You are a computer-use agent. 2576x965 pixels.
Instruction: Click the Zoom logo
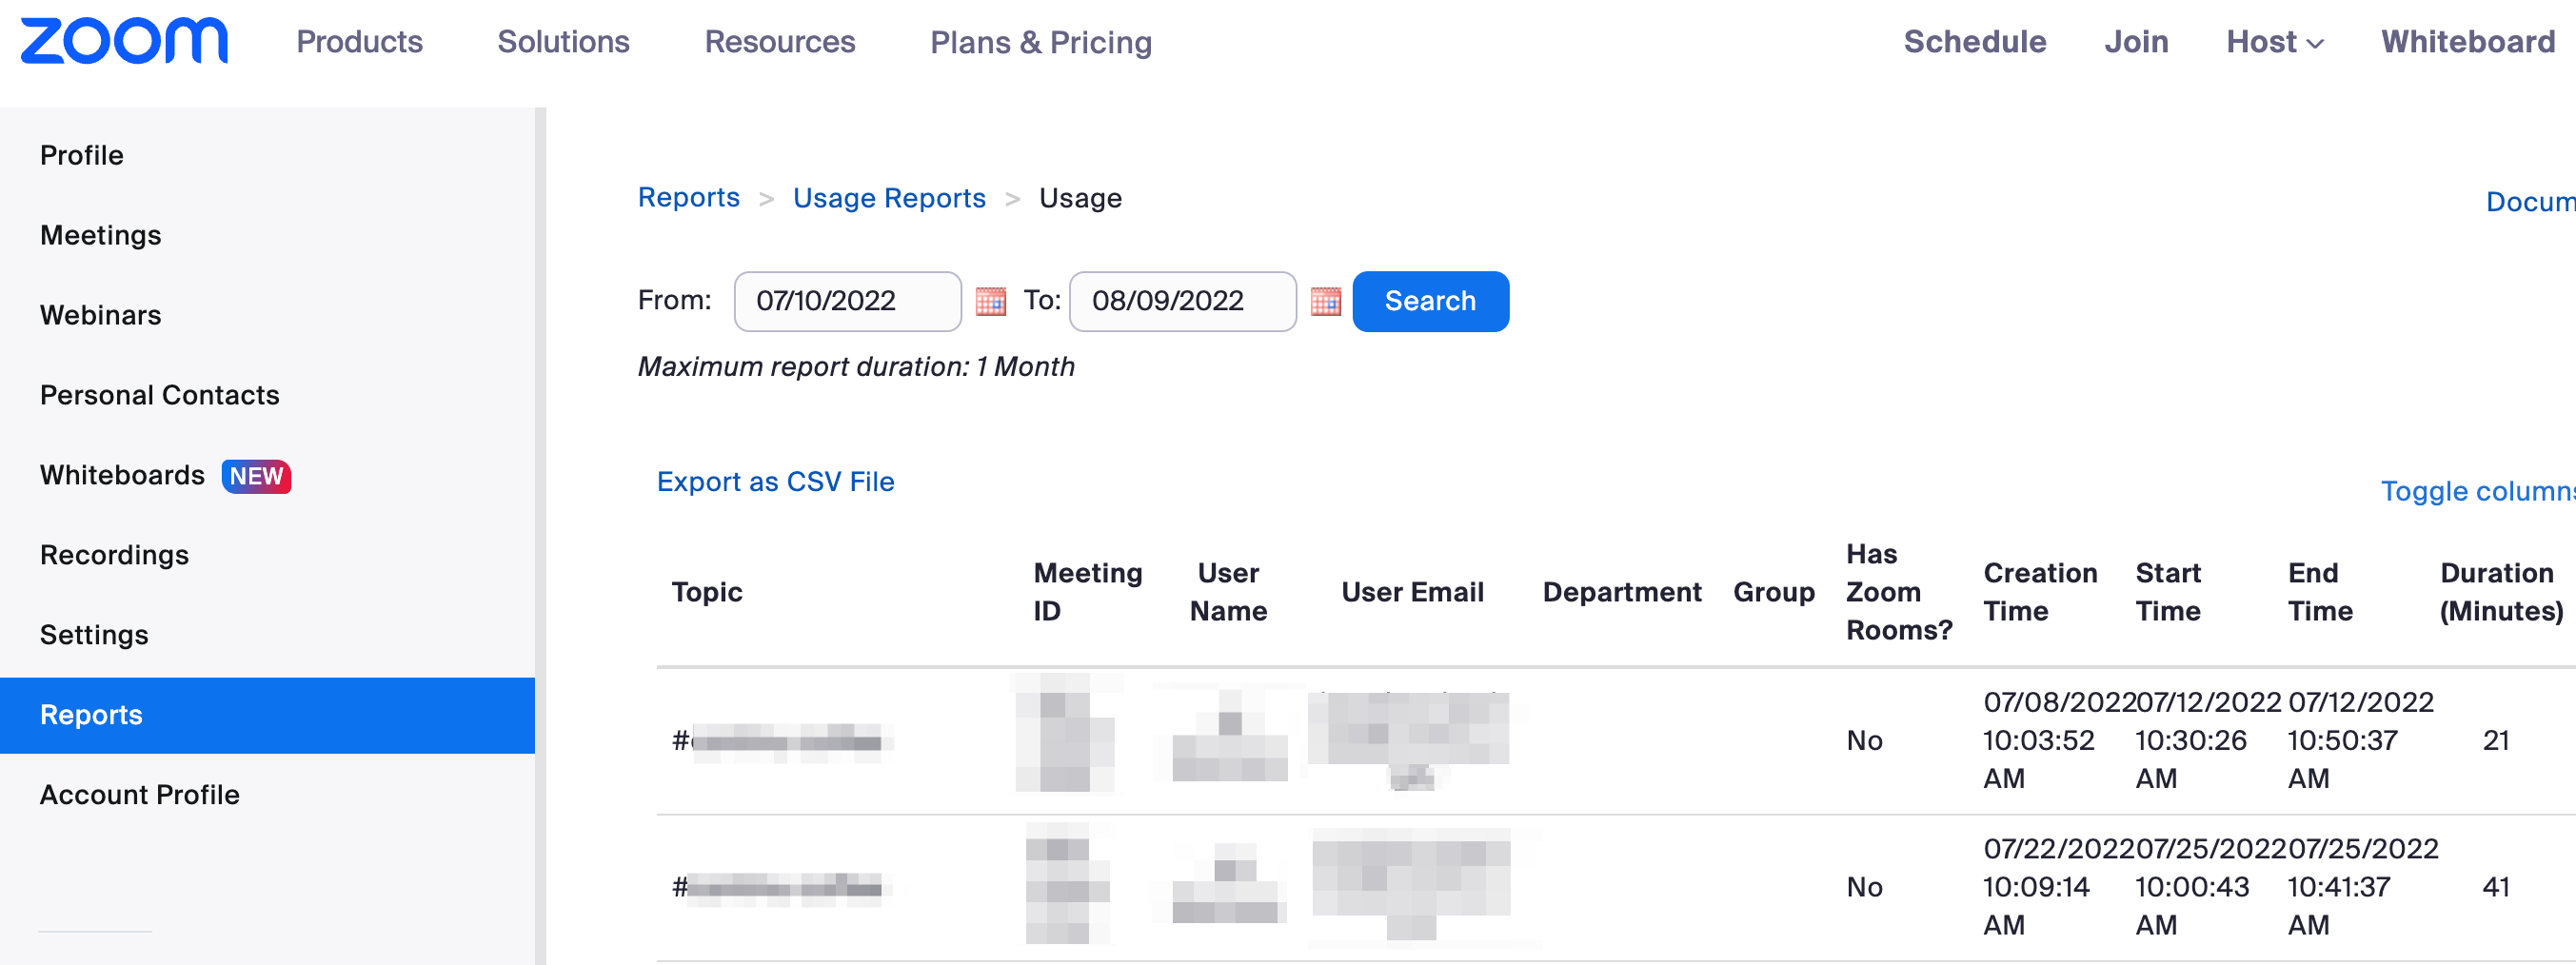coord(124,41)
